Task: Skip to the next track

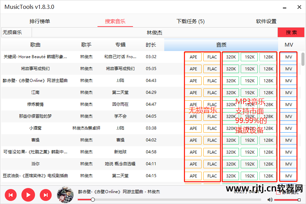Action: click(x=46, y=195)
